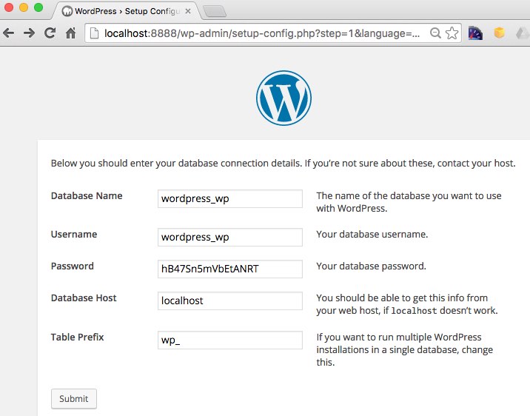Viewport: 530px width, 416px height.
Task: Click the browser forward arrow
Action: 30,33
